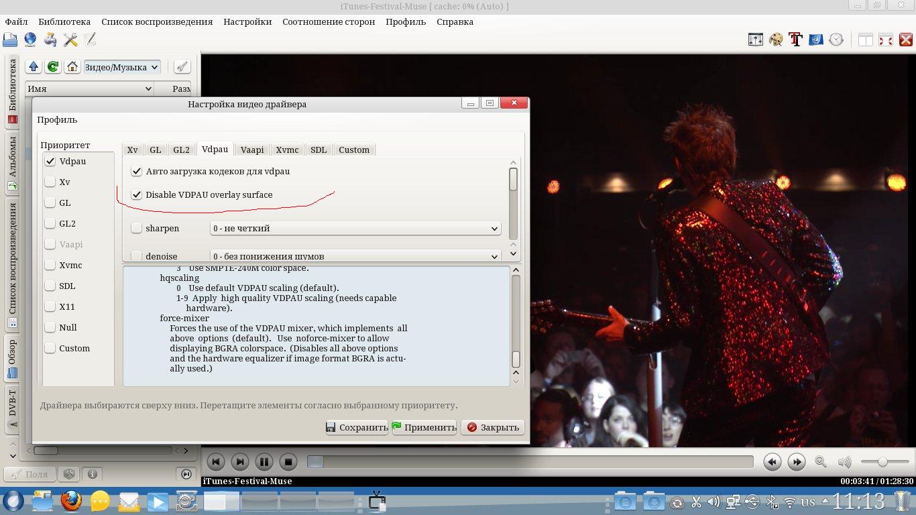916x515 pixels.
Task: Enable the GL priority checkbox
Action: point(50,203)
